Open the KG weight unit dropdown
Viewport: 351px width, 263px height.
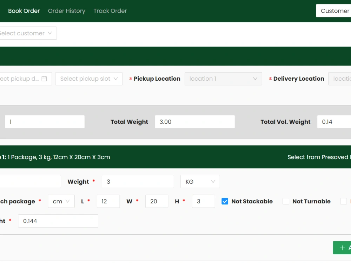tap(200, 182)
